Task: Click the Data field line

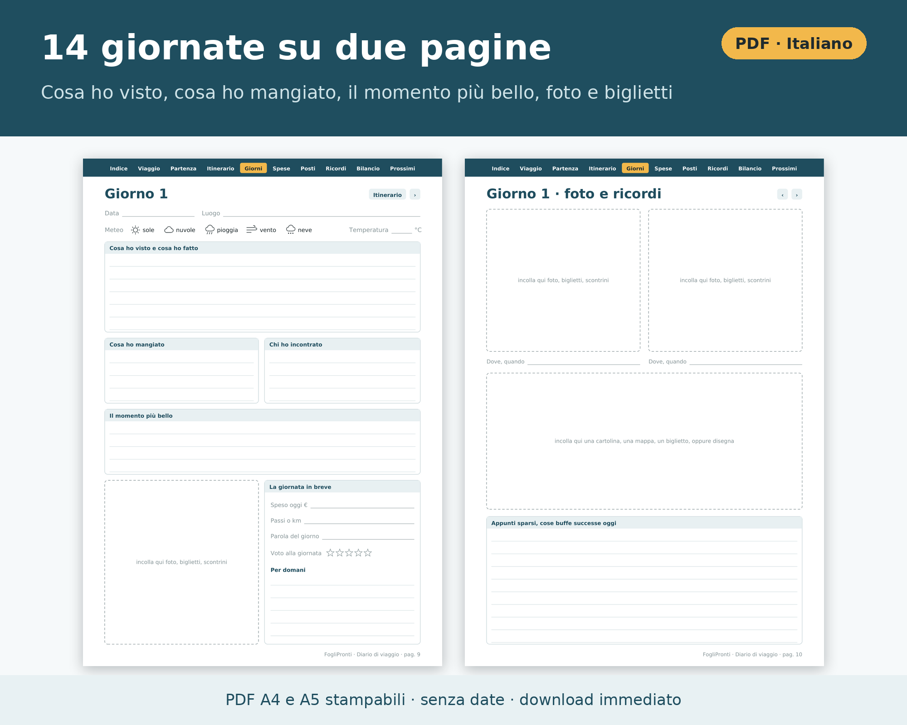Action: tap(158, 213)
